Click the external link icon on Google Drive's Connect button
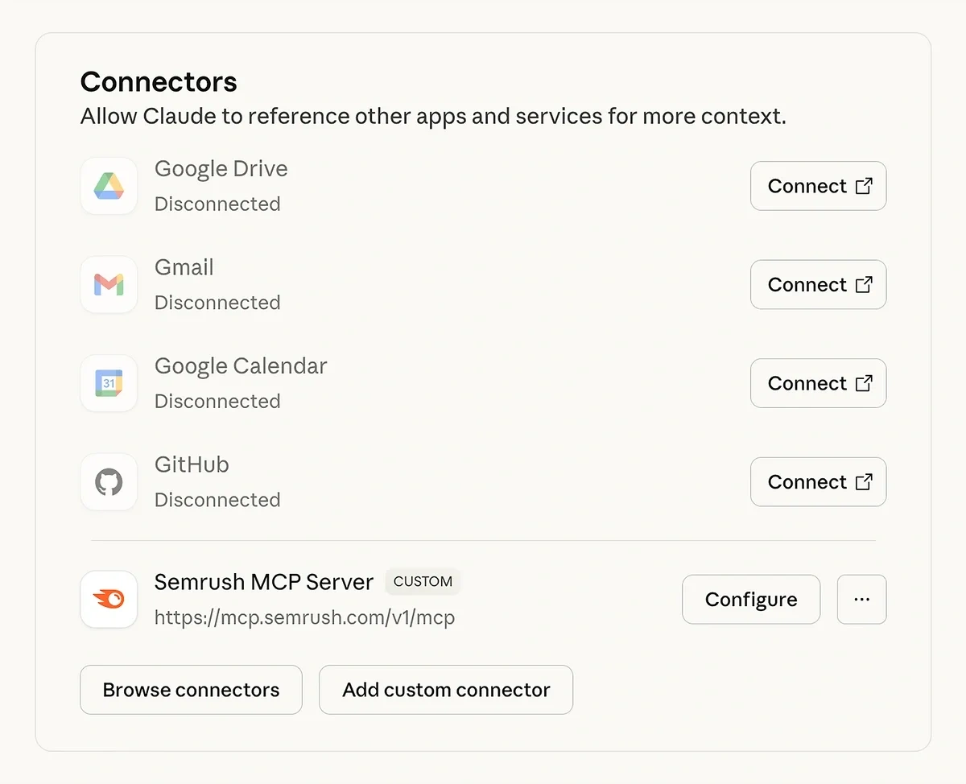 [x=864, y=185]
